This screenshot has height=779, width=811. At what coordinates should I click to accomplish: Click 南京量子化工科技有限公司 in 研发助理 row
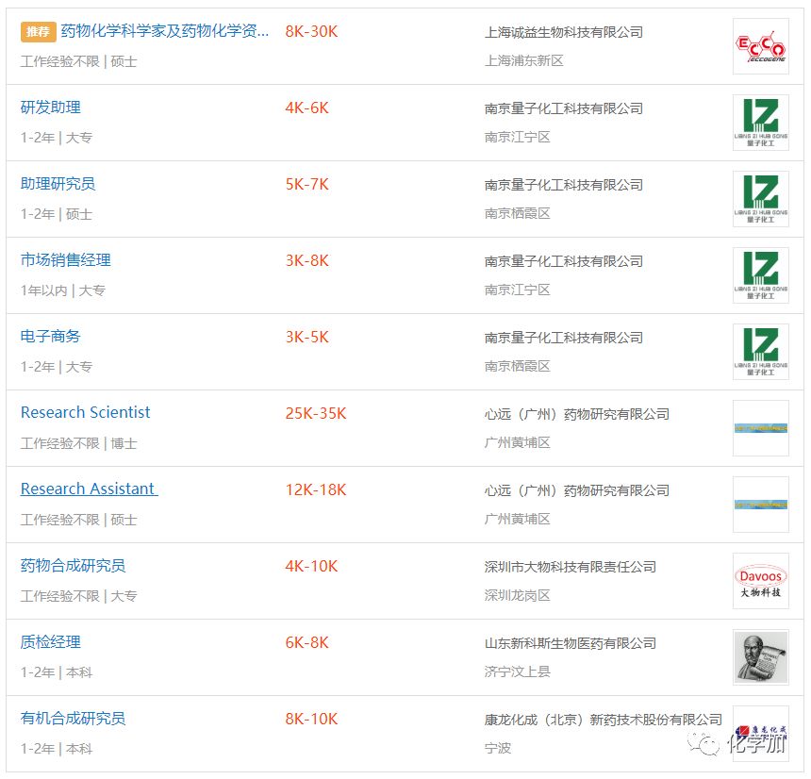click(x=563, y=108)
